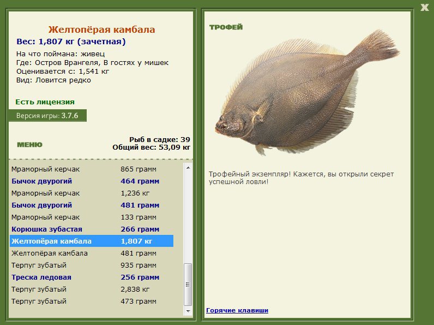434x325 pixels.
Task: Click the Версия игры 3.7.6 label
Action: click(47, 116)
